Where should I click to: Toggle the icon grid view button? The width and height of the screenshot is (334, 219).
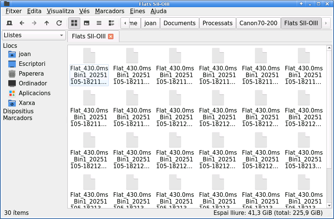click(x=74, y=23)
